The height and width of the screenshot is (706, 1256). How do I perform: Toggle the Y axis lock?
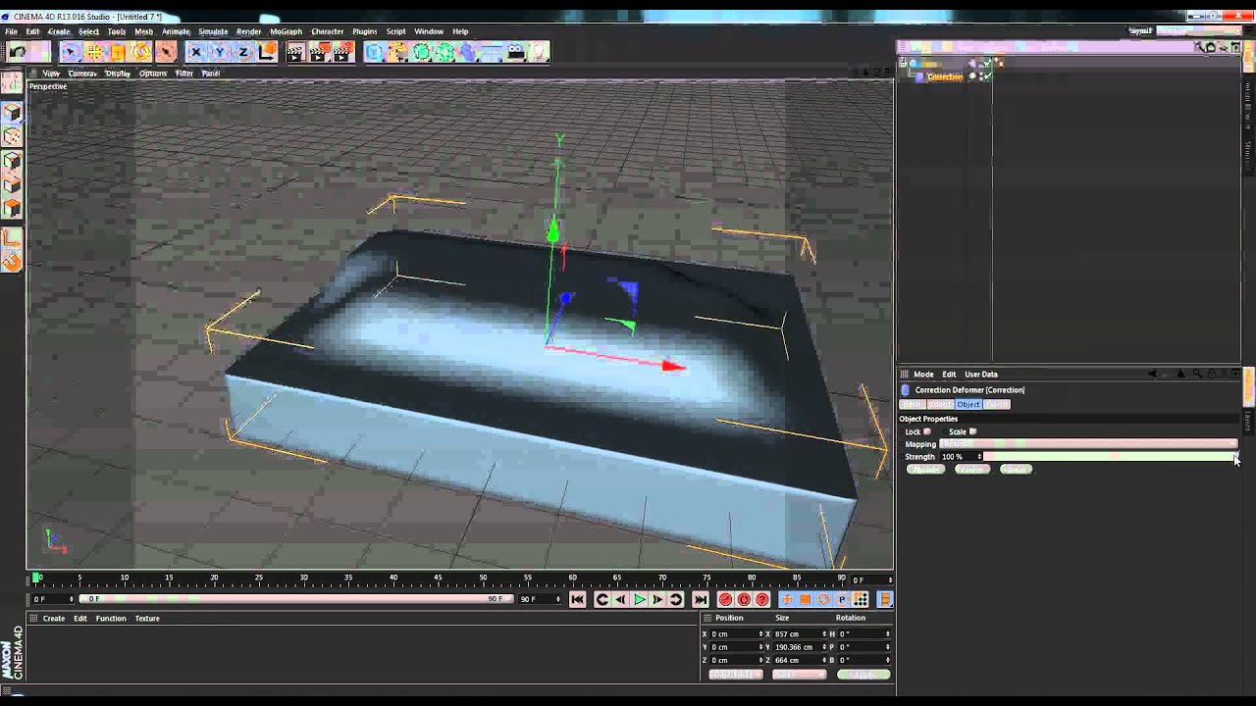[219, 52]
